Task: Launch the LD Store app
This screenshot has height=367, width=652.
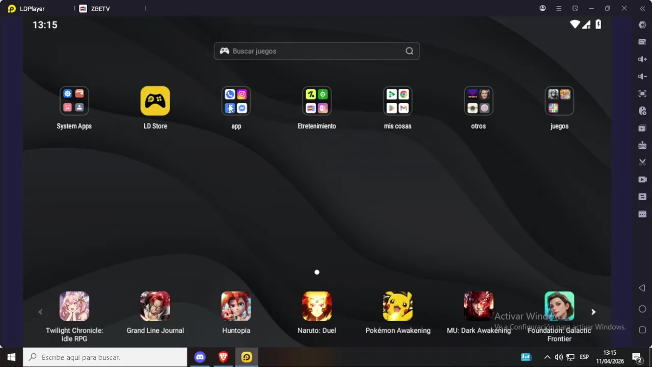Action: click(x=155, y=101)
